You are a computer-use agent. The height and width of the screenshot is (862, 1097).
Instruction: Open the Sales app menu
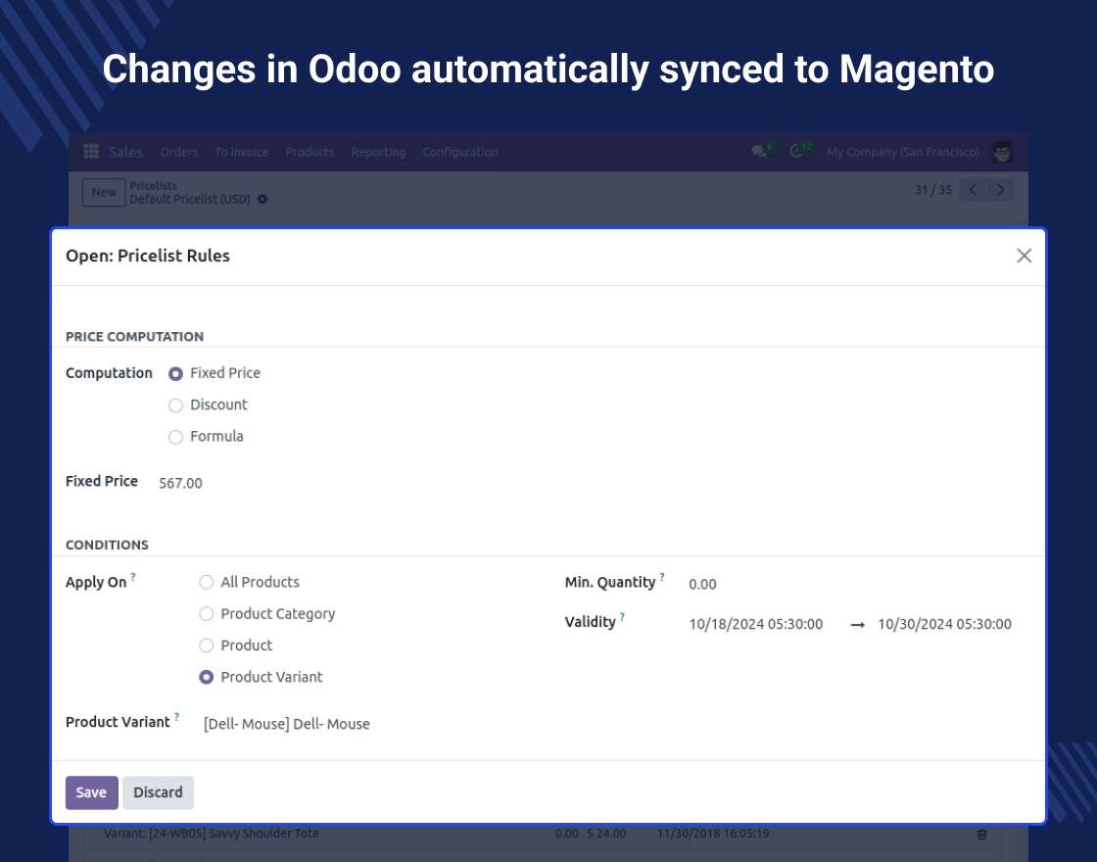click(x=125, y=152)
